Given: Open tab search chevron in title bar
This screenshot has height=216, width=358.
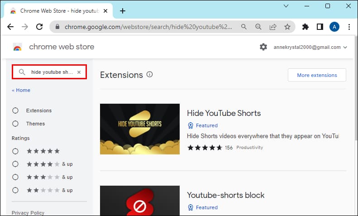Looking at the screenshot, I should [x=286, y=6].
